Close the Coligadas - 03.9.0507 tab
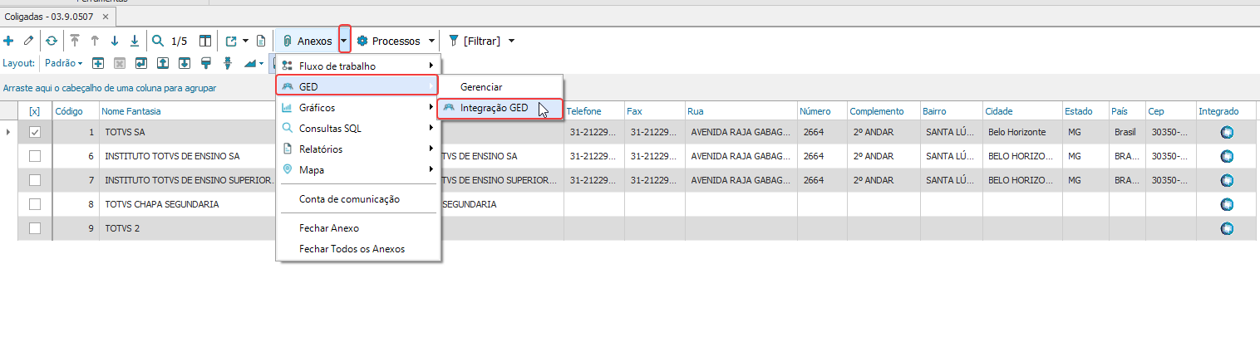Screen dimensions: 1260x337 click(x=105, y=16)
